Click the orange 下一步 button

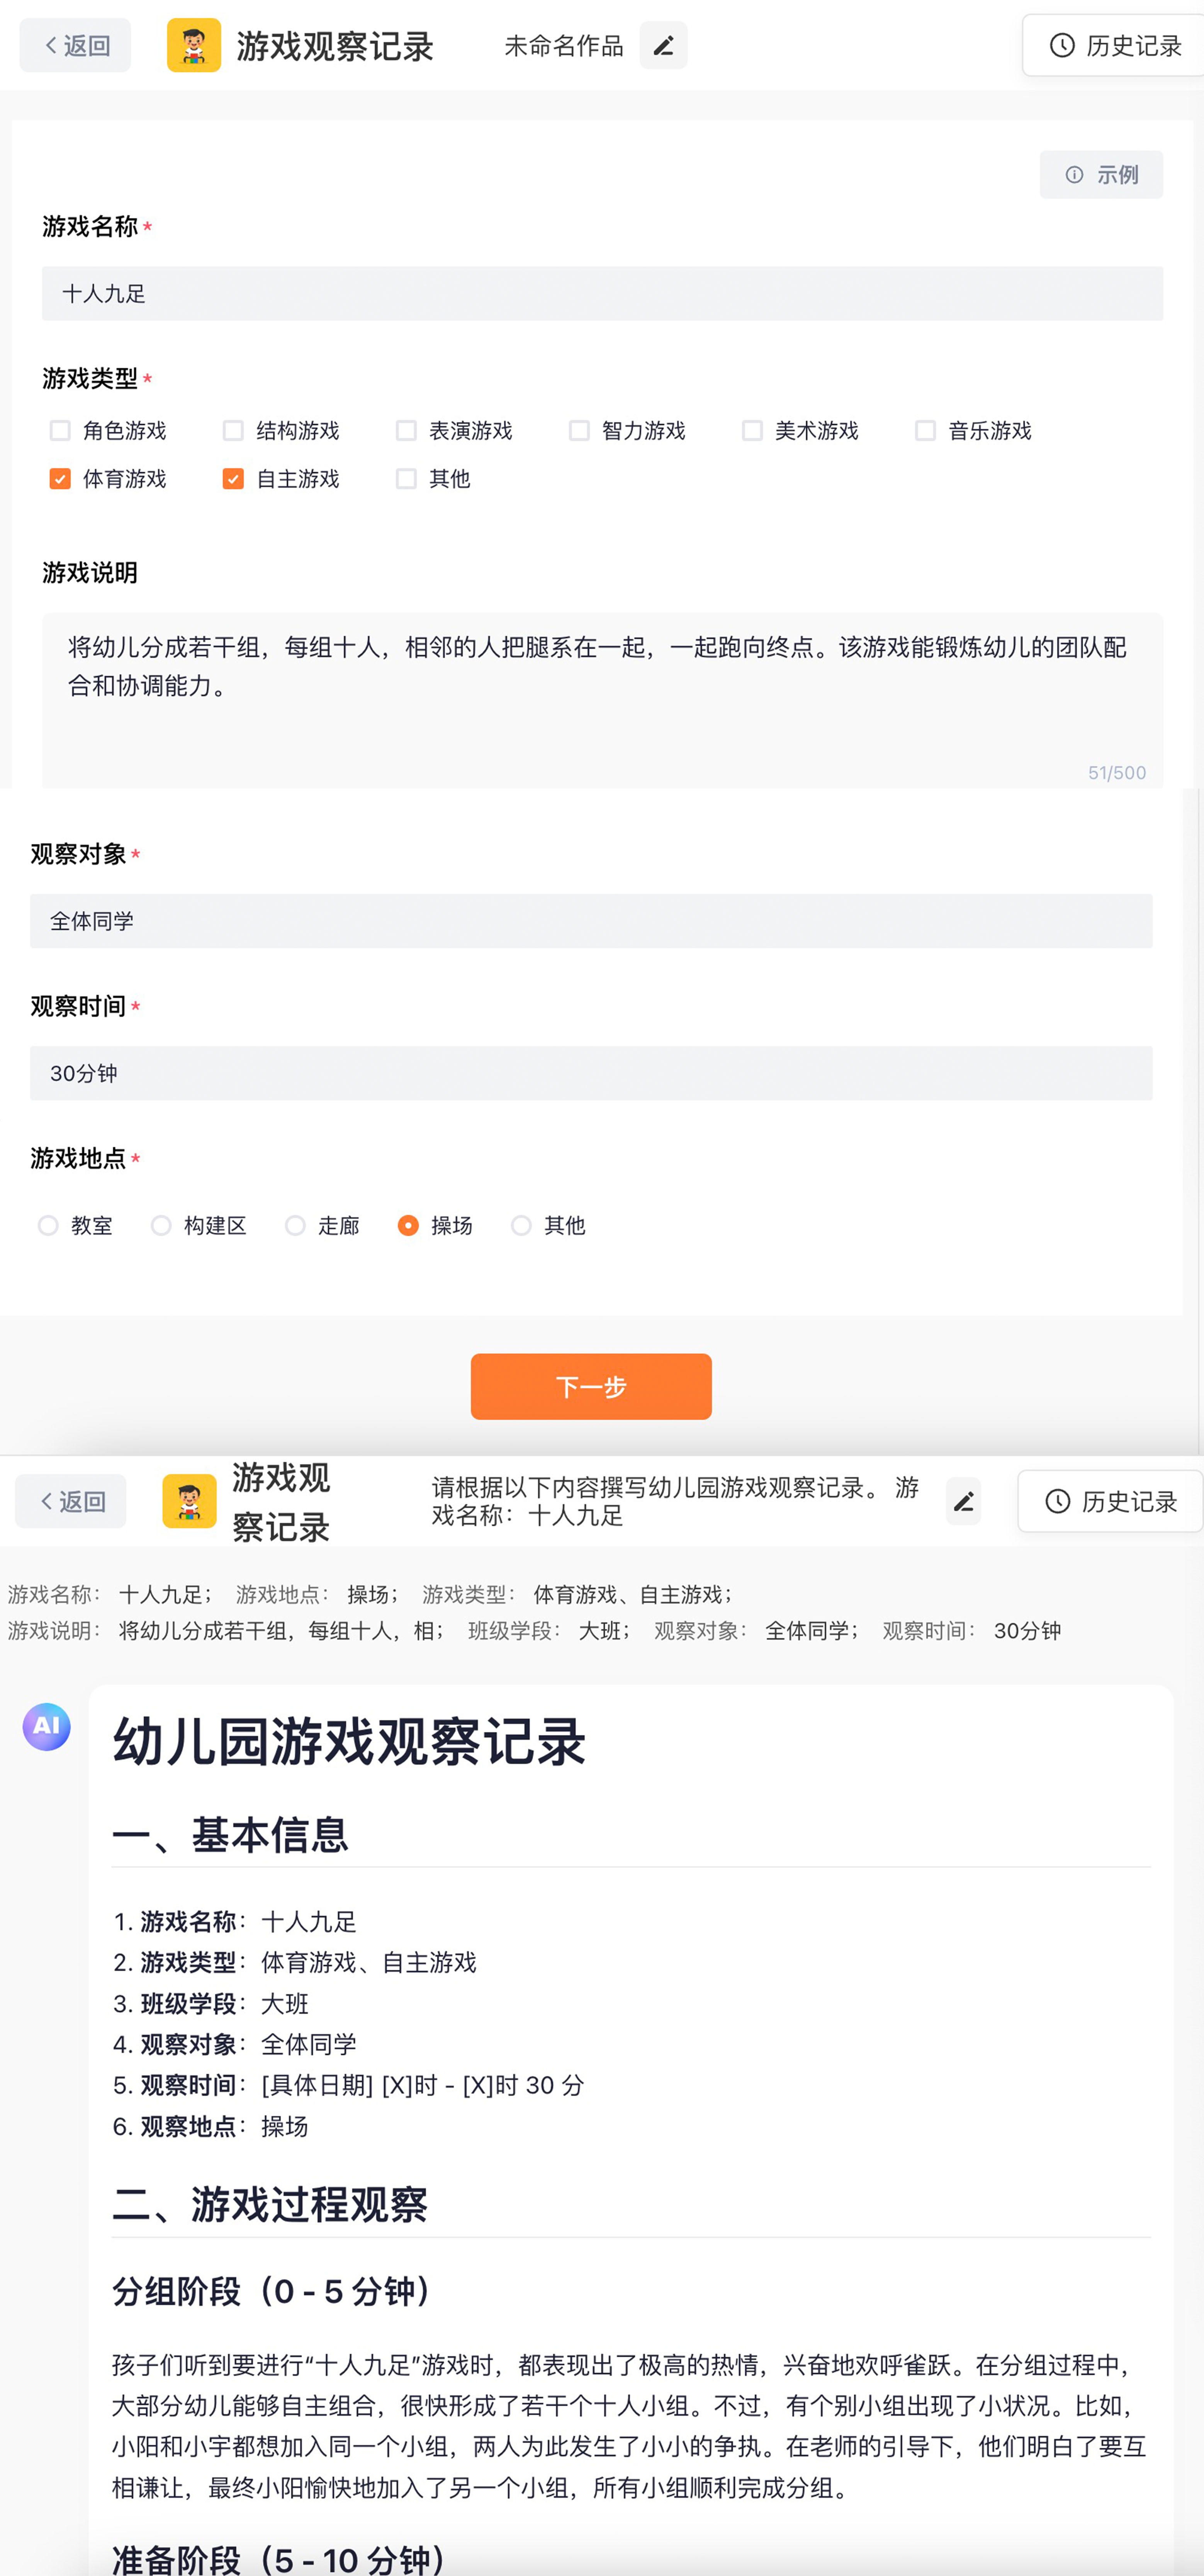click(x=591, y=1386)
